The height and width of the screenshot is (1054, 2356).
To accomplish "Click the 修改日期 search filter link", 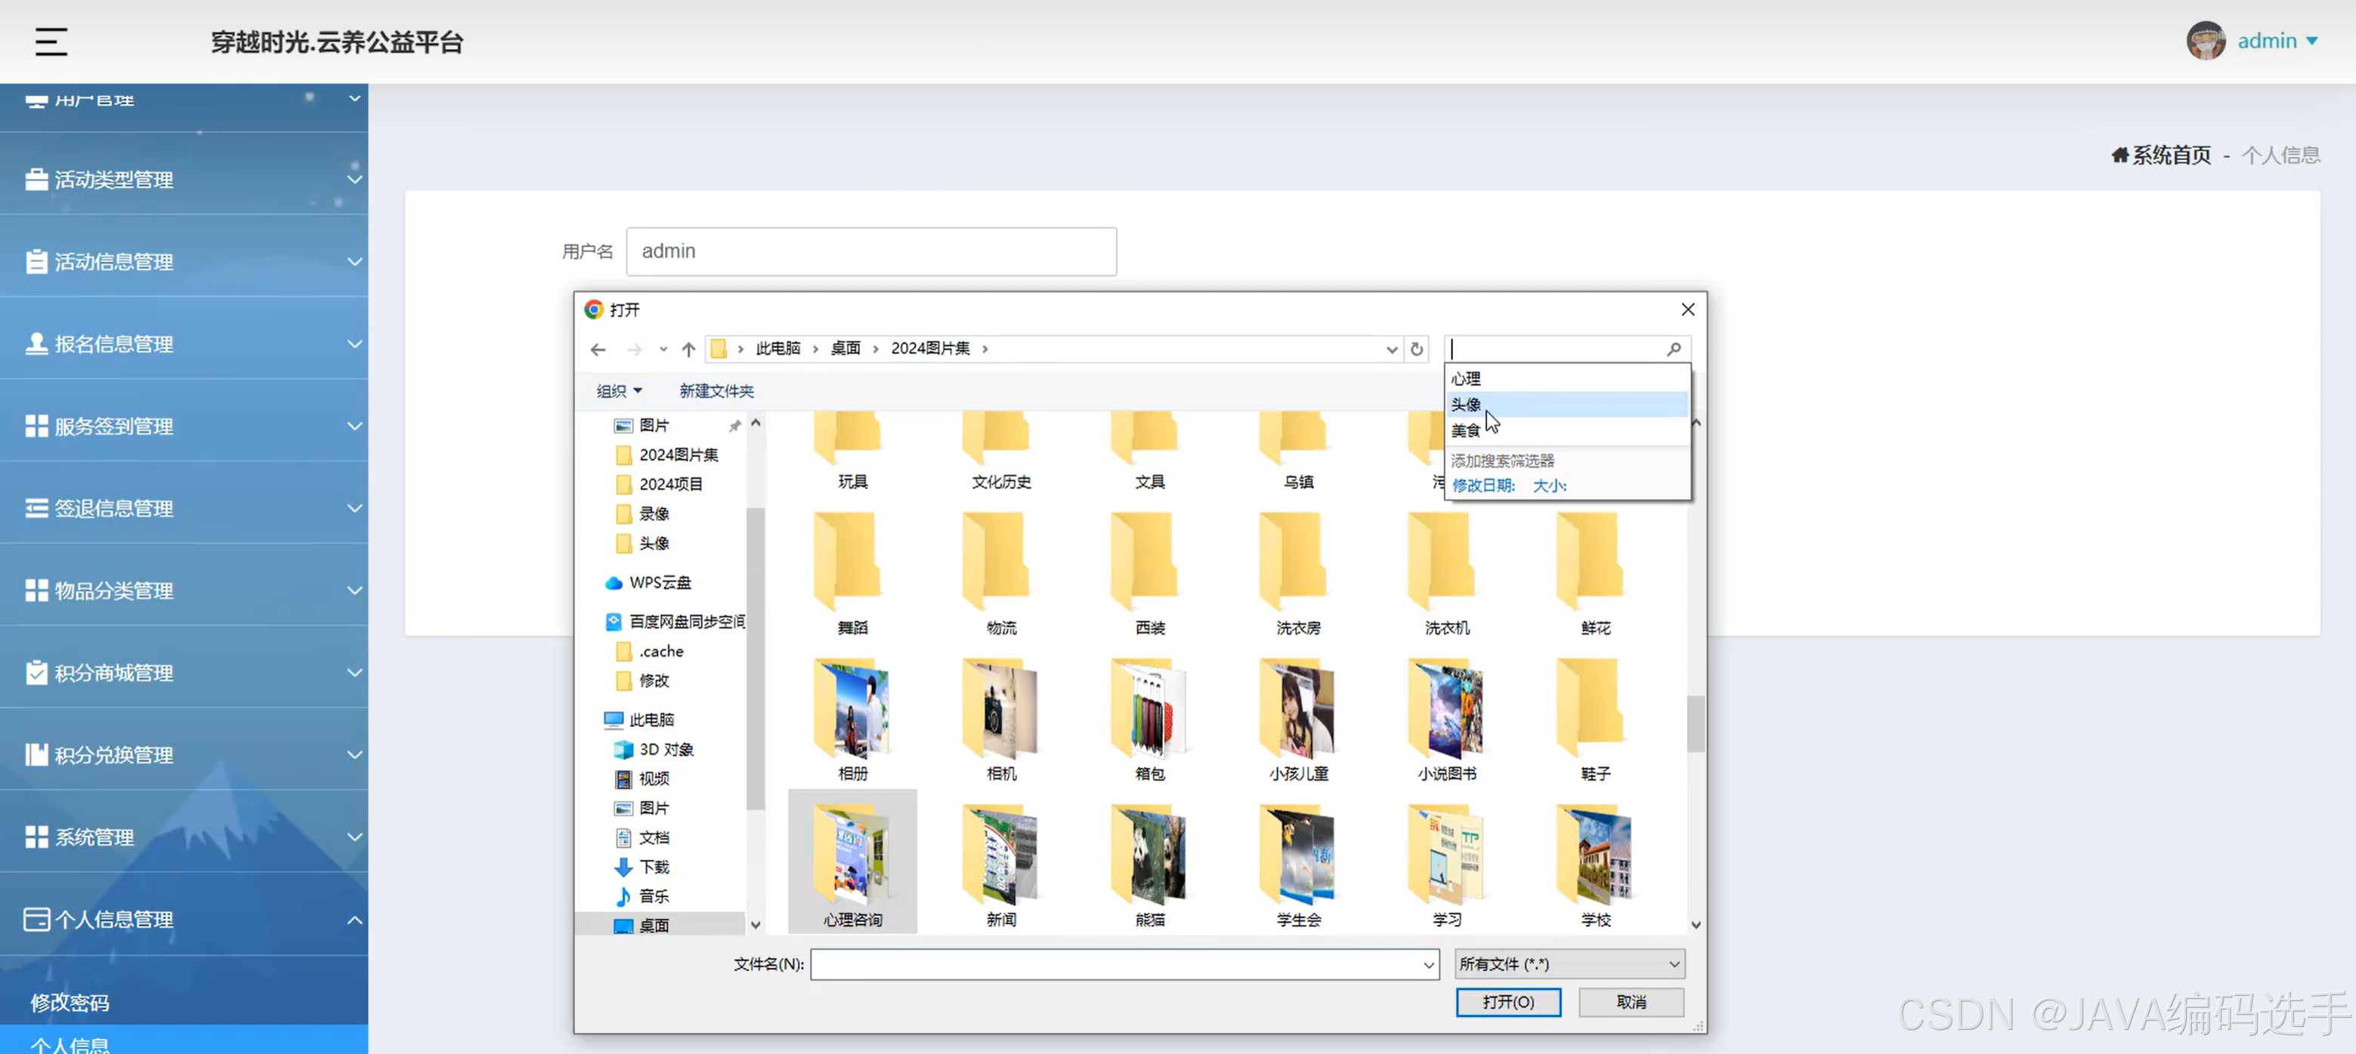I will 1483,485.
